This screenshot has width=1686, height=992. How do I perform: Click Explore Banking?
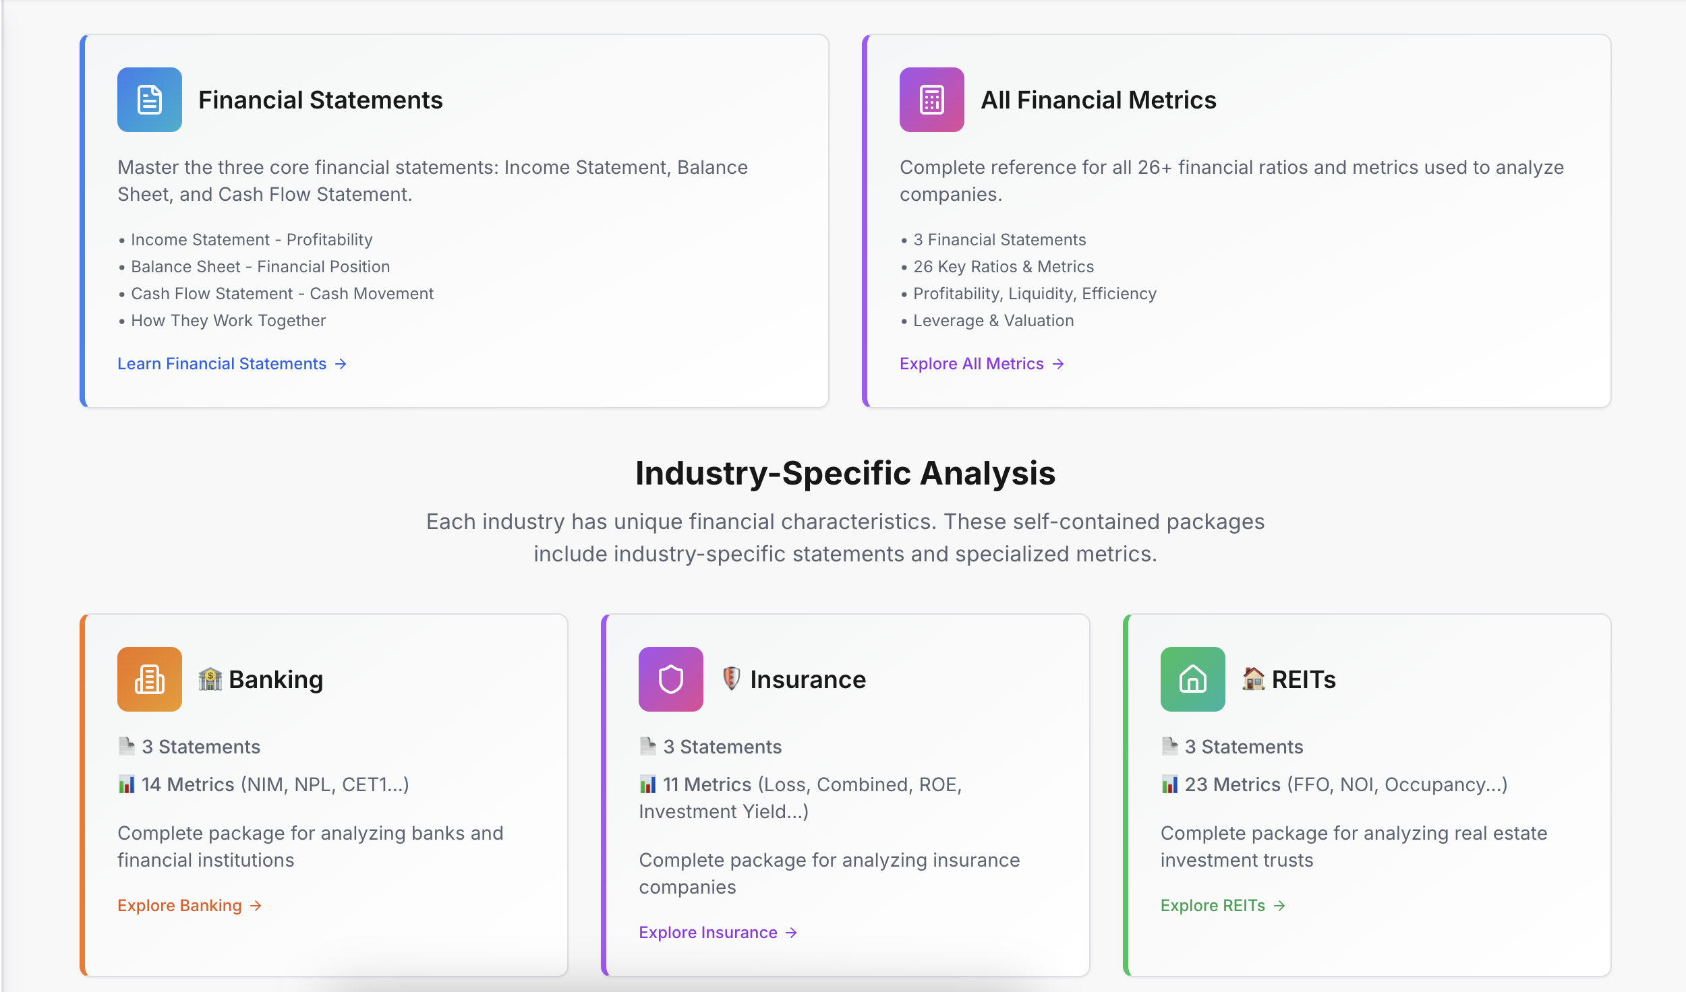coord(178,905)
